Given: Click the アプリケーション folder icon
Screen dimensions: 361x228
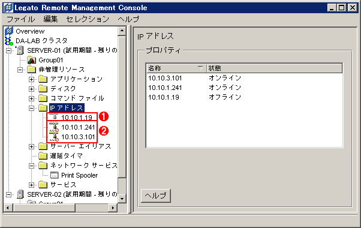Looking at the screenshot, I should 43,79.
